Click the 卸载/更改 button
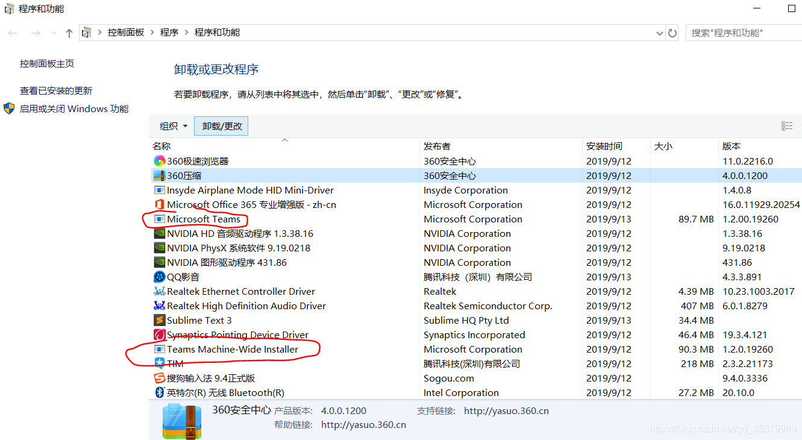The image size is (802, 440). [222, 126]
